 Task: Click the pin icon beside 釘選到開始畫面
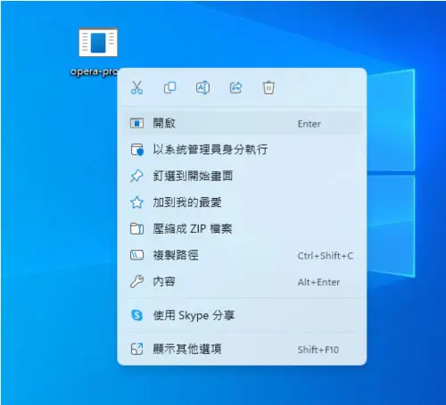tap(136, 176)
